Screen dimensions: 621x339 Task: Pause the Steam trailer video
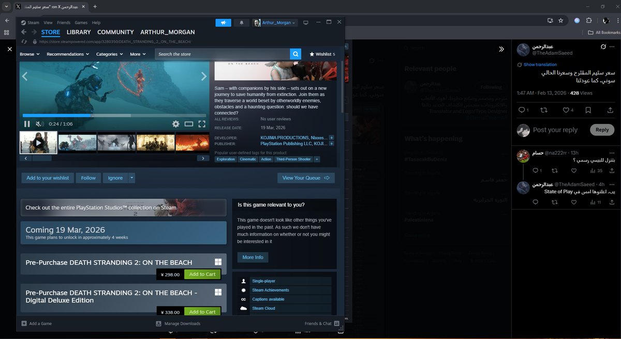[x=27, y=124]
